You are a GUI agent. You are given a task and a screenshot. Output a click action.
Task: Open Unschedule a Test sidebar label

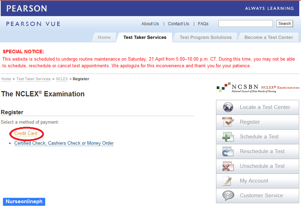pos(262,166)
